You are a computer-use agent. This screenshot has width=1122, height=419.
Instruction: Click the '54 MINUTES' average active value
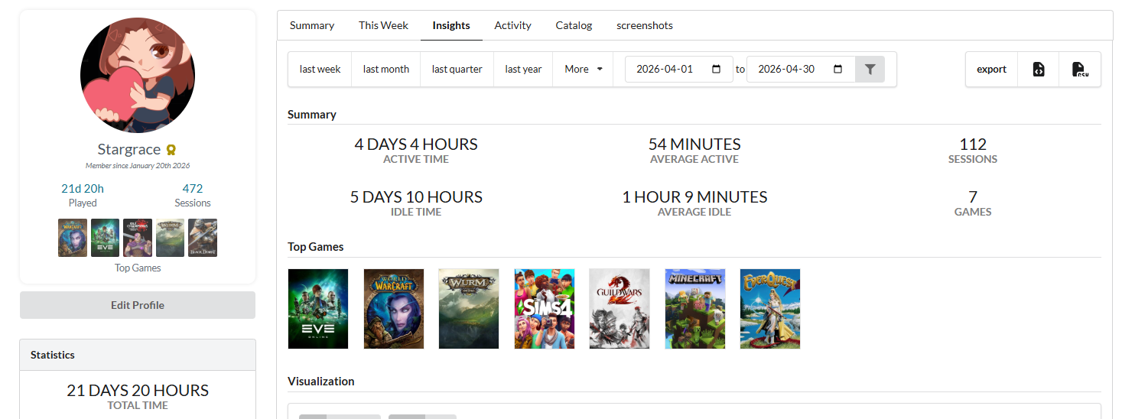pyautogui.click(x=694, y=144)
